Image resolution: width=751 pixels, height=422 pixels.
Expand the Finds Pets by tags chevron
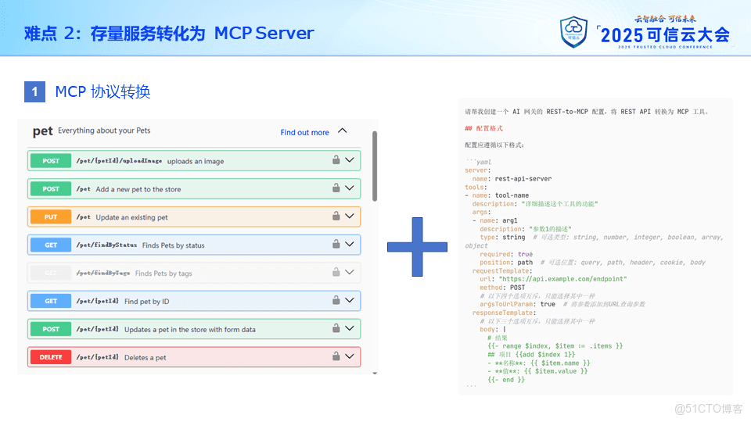[350, 272]
